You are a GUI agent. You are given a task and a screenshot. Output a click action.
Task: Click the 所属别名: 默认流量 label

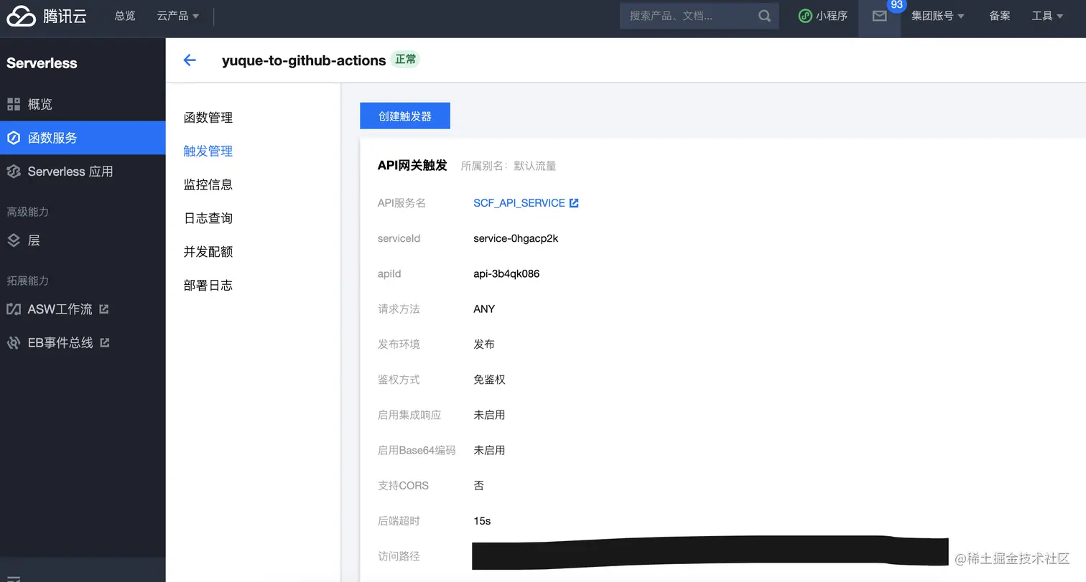point(509,166)
